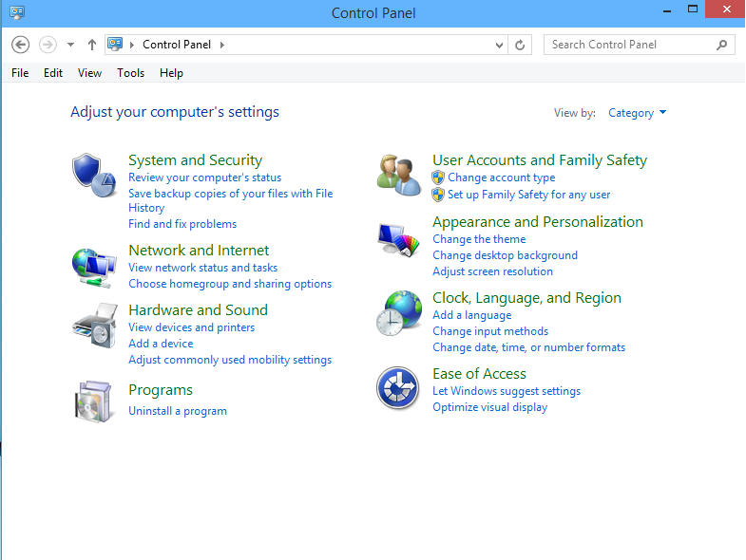Viewport: 746px width, 560px height.
Task: Open Adjust commonly used mobility settings
Action: [230, 360]
